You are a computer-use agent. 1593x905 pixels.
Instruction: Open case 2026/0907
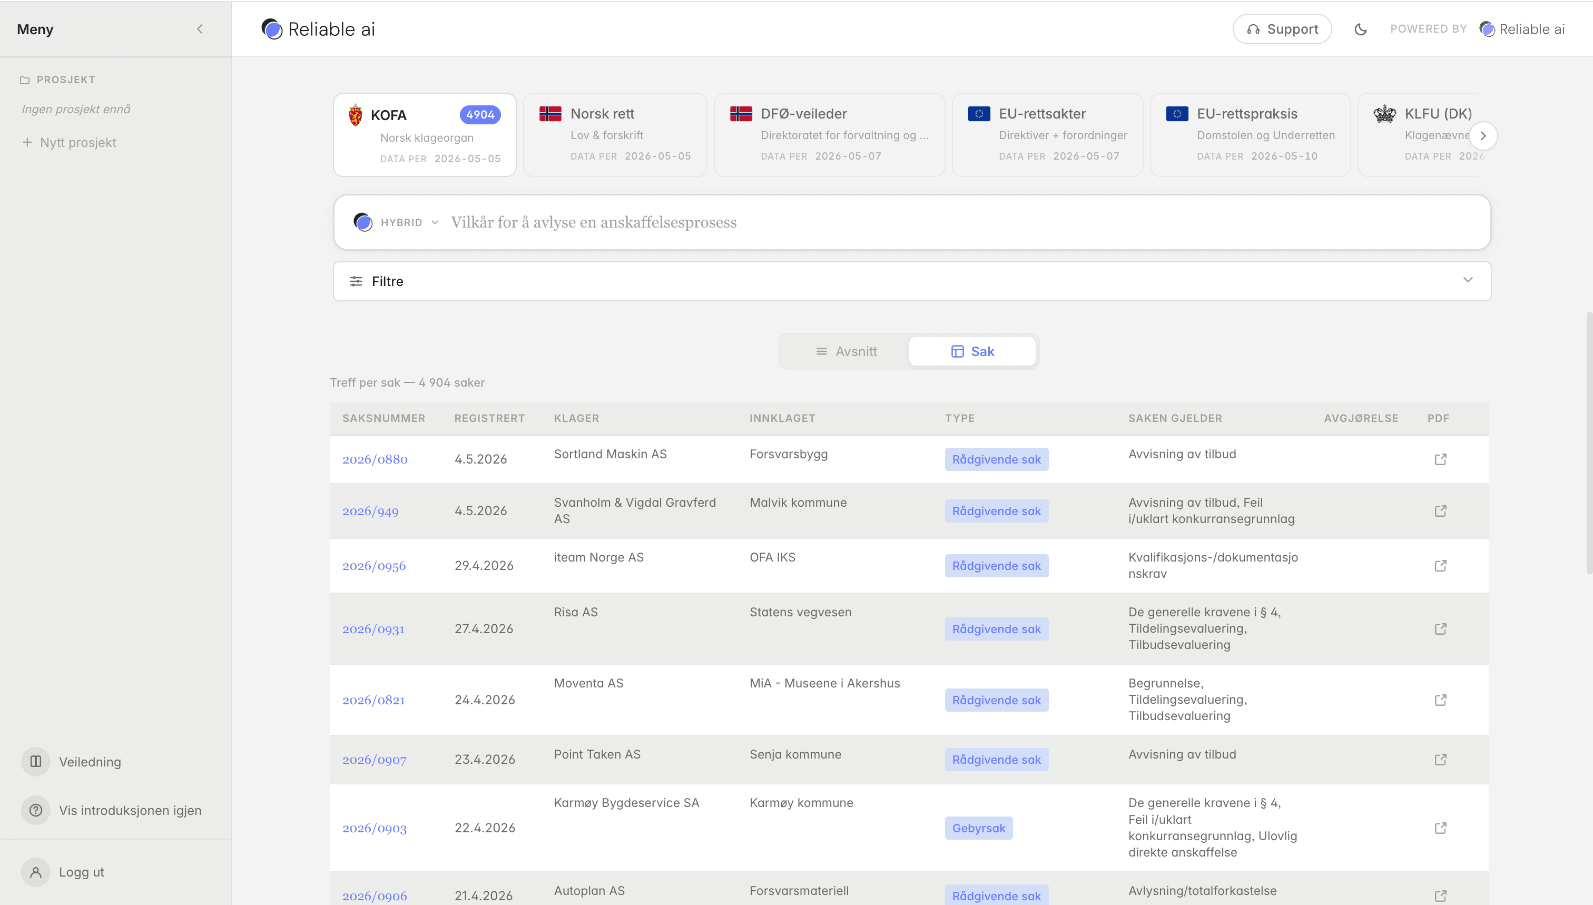coord(374,760)
